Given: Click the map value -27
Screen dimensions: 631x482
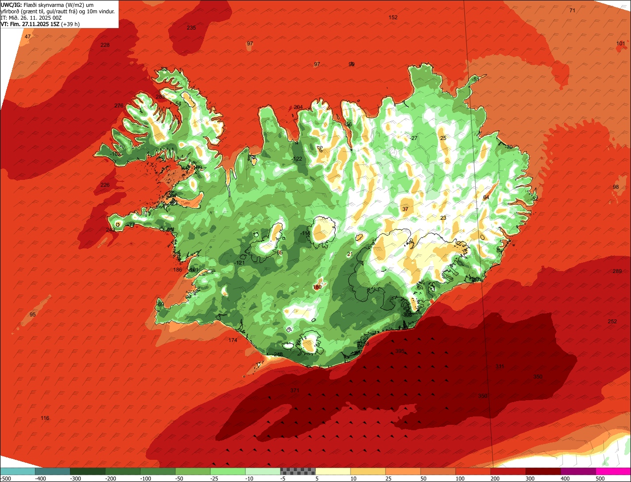Looking at the screenshot, I should pos(414,138).
